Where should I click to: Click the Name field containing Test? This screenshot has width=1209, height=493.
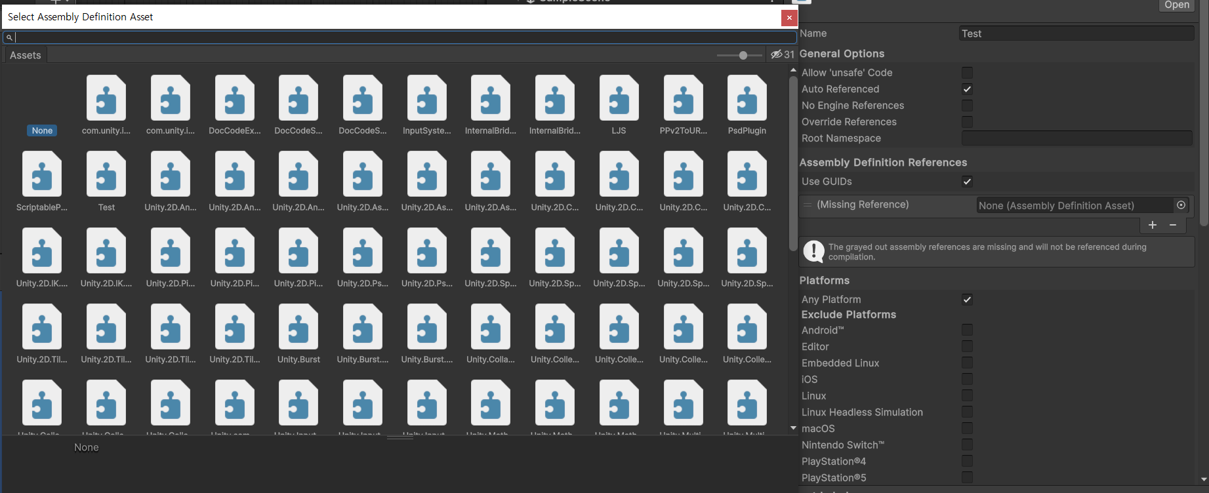(1076, 33)
